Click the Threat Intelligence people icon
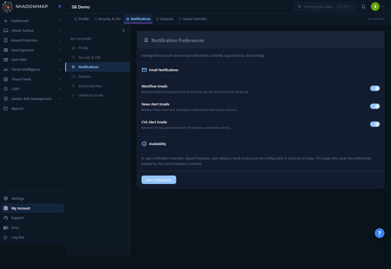Image resolution: width=391 pixels, height=269 pixels. [6, 70]
